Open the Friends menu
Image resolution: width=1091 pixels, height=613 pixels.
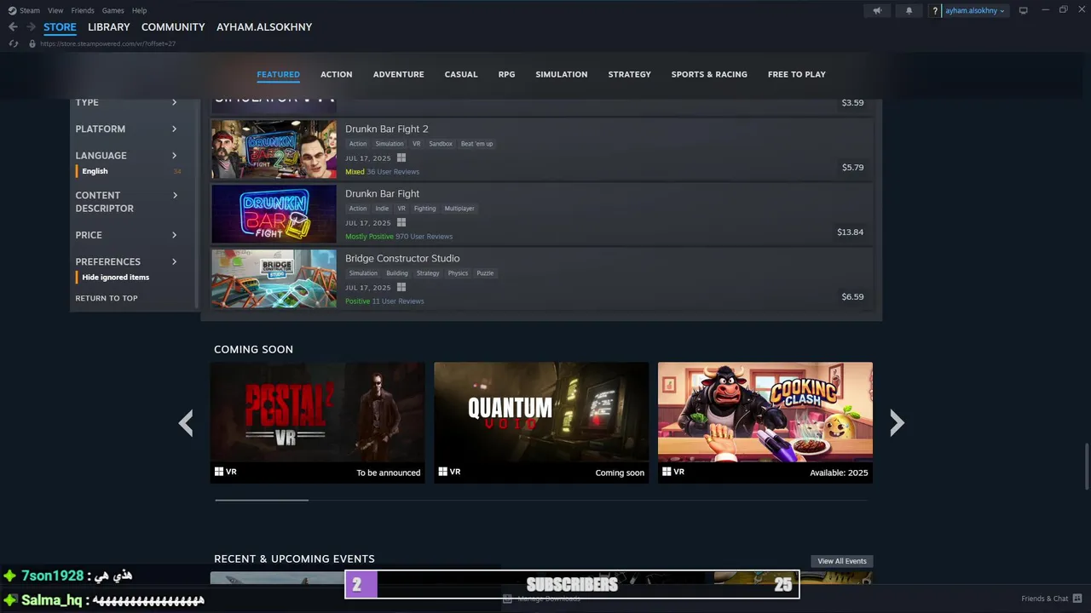coord(83,10)
